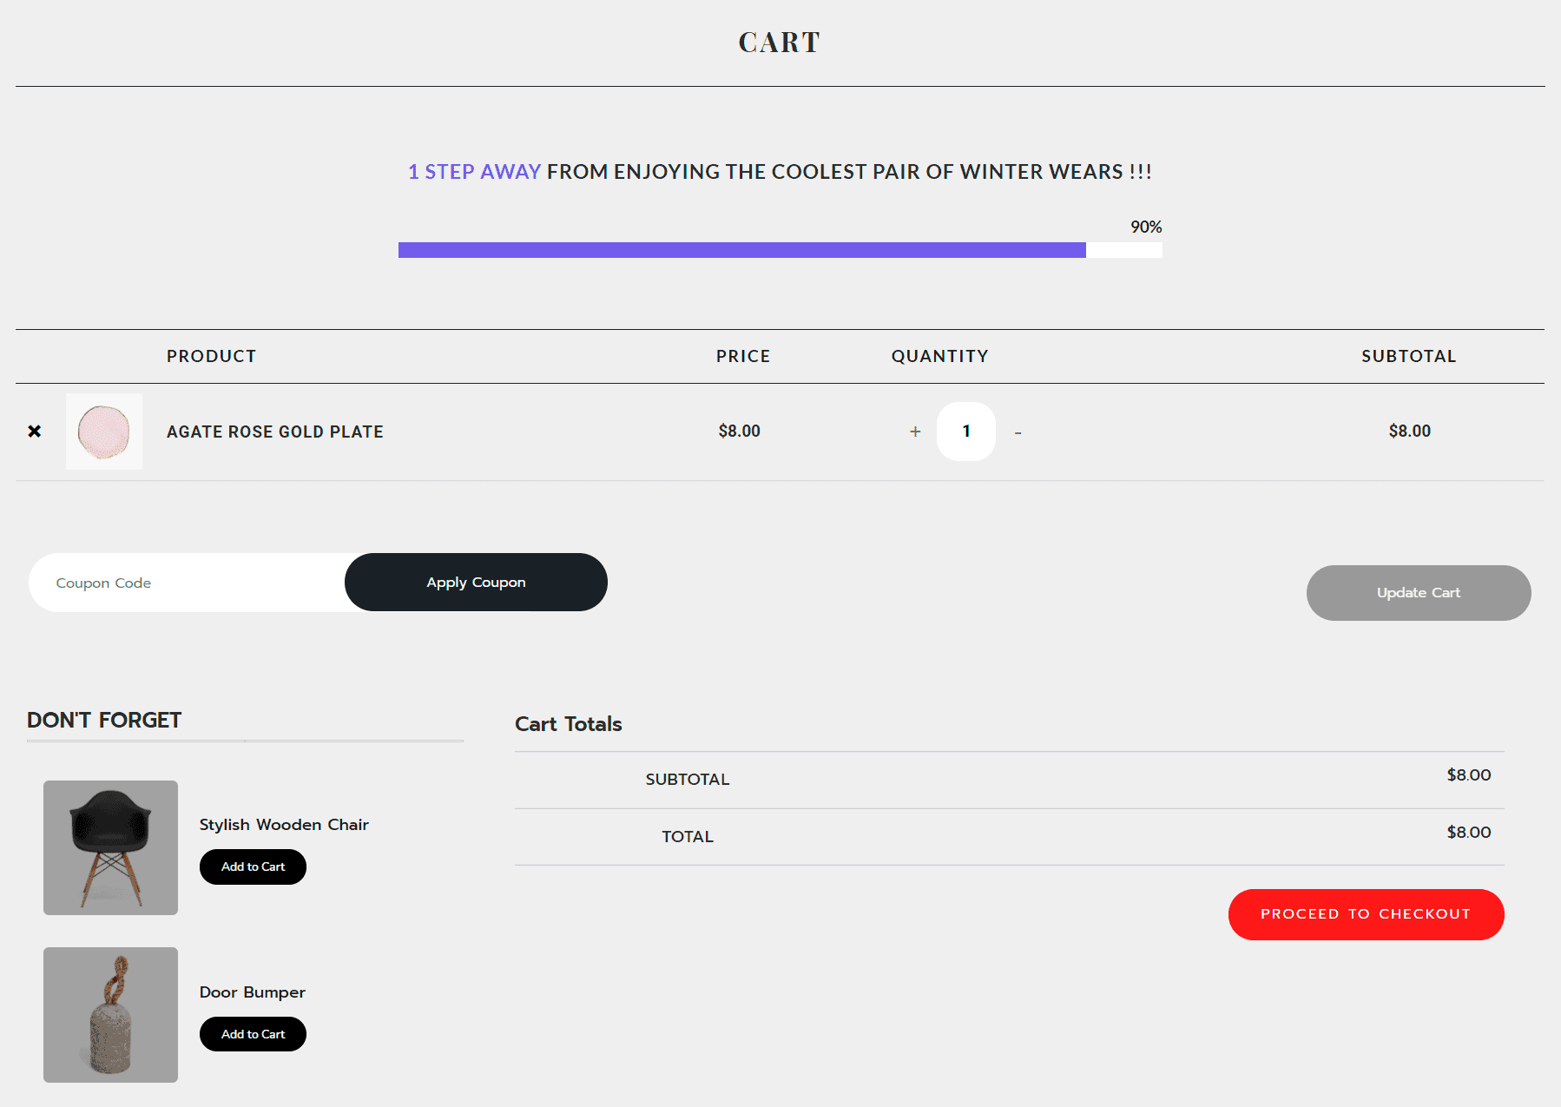
Task: Click the plus icon to increase quantity
Action: tap(915, 431)
